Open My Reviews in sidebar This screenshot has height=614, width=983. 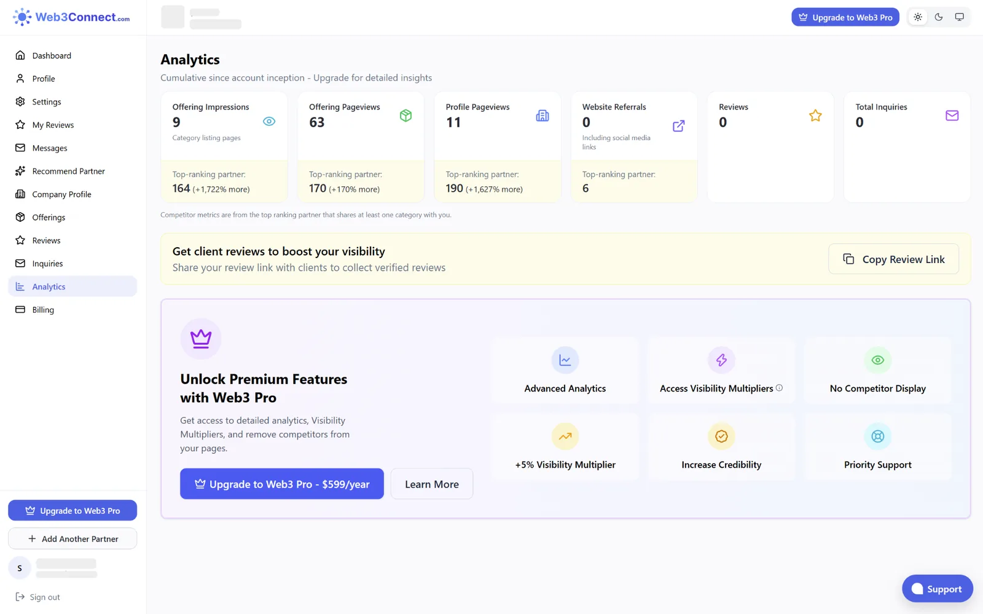(72, 125)
